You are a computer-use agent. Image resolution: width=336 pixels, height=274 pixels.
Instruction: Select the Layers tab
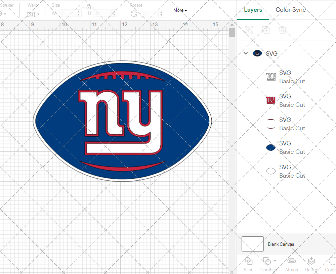point(253,10)
